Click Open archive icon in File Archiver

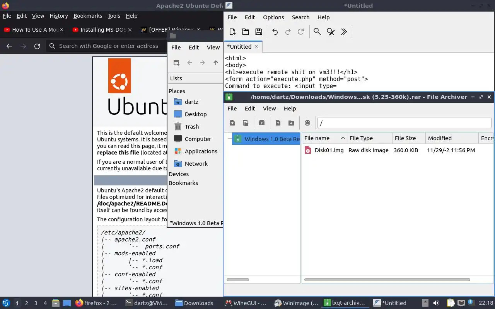coord(246,123)
